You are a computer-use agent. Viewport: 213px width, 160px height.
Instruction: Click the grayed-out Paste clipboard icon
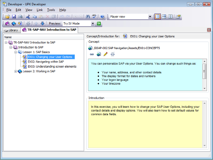pos(41,17)
